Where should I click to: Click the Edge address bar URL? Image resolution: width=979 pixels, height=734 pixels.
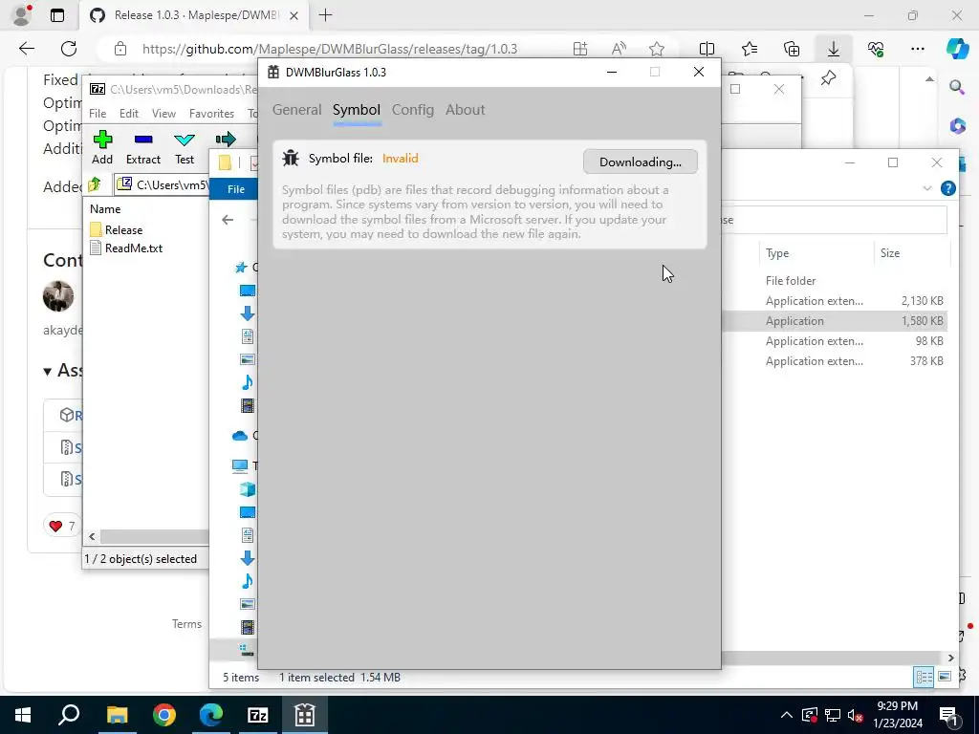(x=330, y=50)
